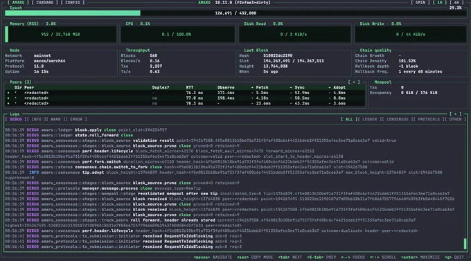Screen dimensions: 471x261
Task: Toggle the ERROR log level filter
Action: pyautogui.click(x=76, y=119)
